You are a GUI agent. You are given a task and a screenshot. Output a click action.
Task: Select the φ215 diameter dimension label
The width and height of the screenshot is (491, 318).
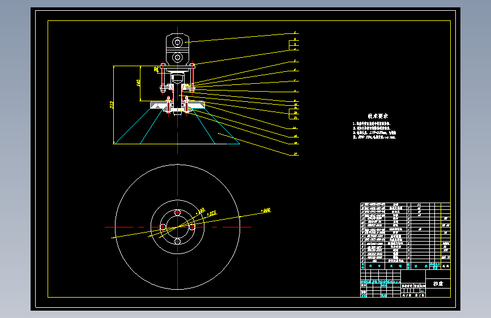click(x=212, y=213)
